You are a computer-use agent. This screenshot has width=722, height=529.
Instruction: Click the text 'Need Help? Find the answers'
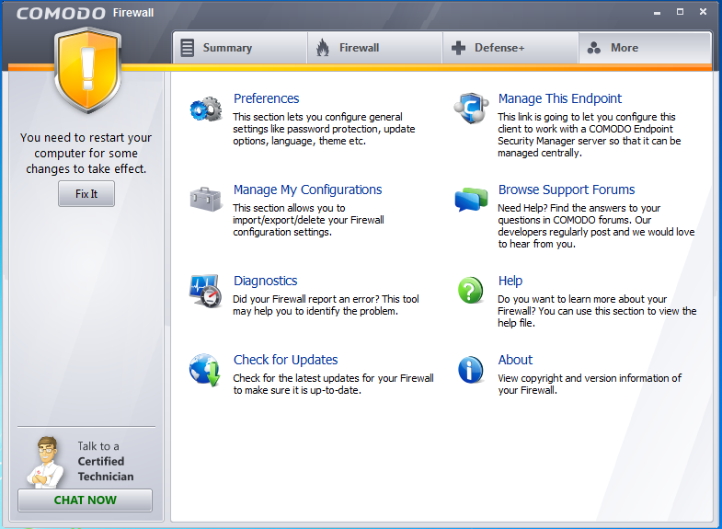[x=596, y=226]
